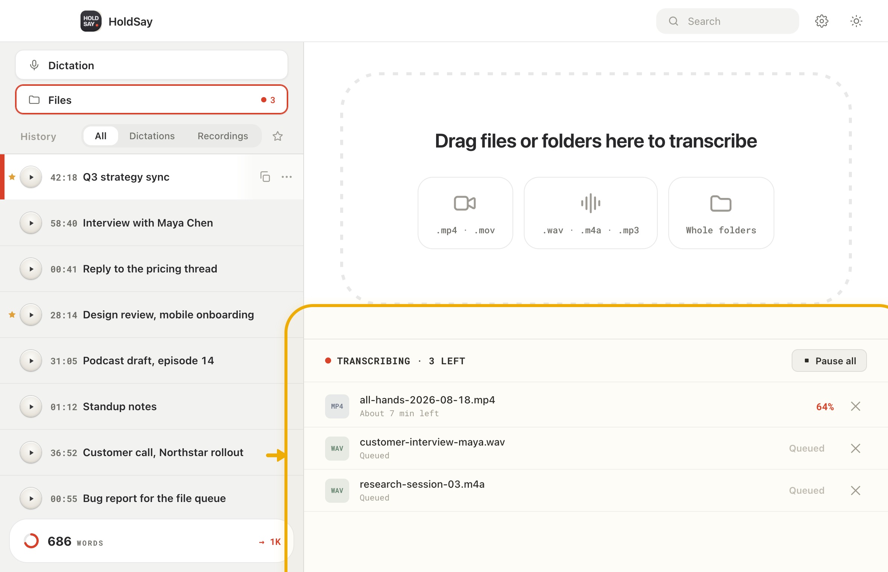Play Customer call, Northstar rollout
This screenshot has width=888, height=572.
(31, 452)
